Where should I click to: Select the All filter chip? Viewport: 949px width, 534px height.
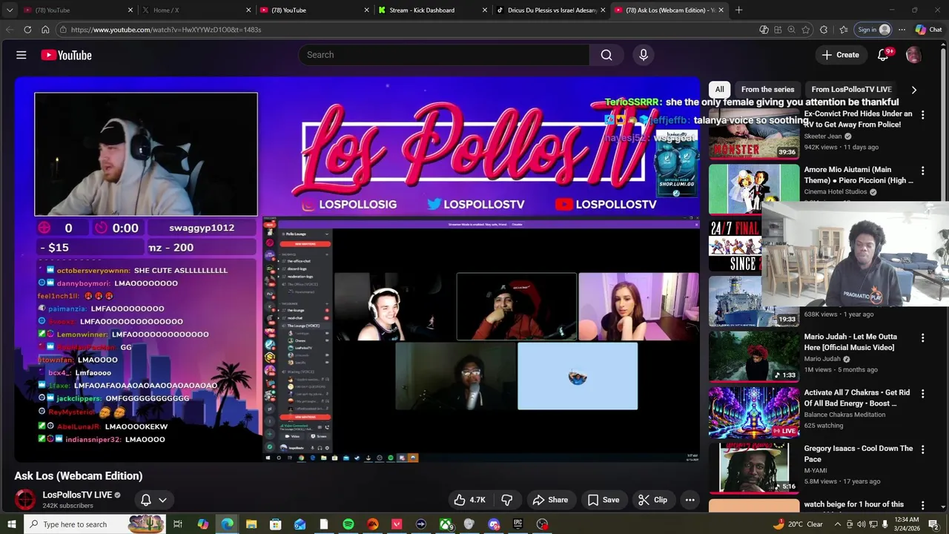click(x=719, y=89)
